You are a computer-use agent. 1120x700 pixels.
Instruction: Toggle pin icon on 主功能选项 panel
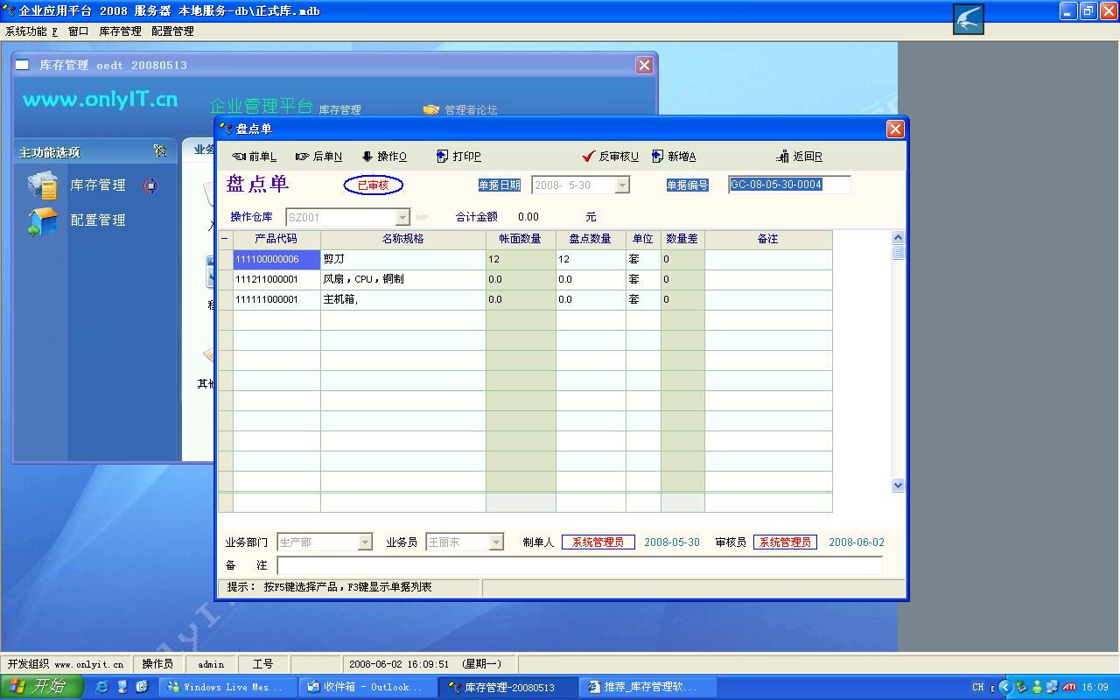[x=160, y=151]
